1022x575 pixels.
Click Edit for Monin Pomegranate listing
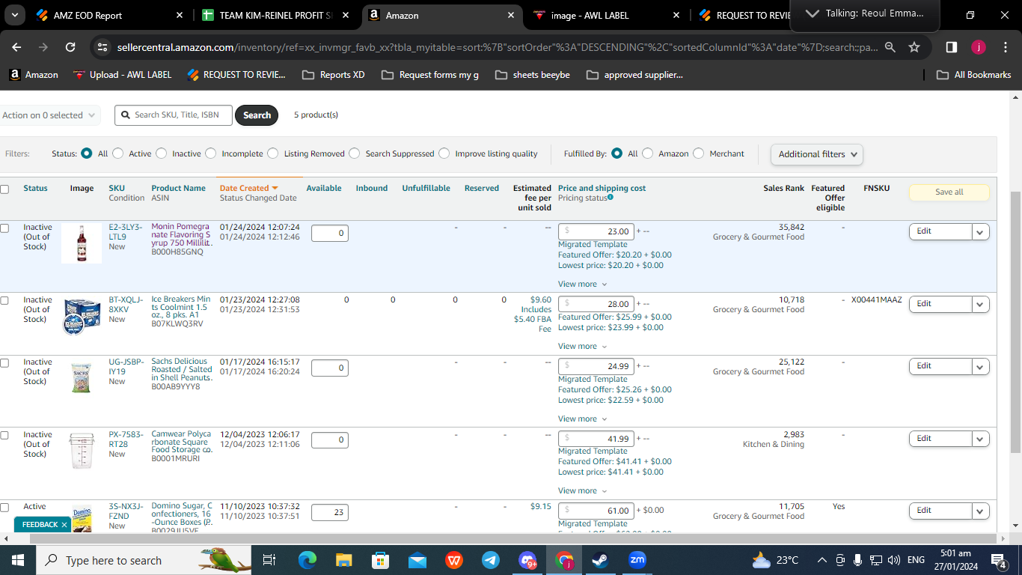click(940, 231)
